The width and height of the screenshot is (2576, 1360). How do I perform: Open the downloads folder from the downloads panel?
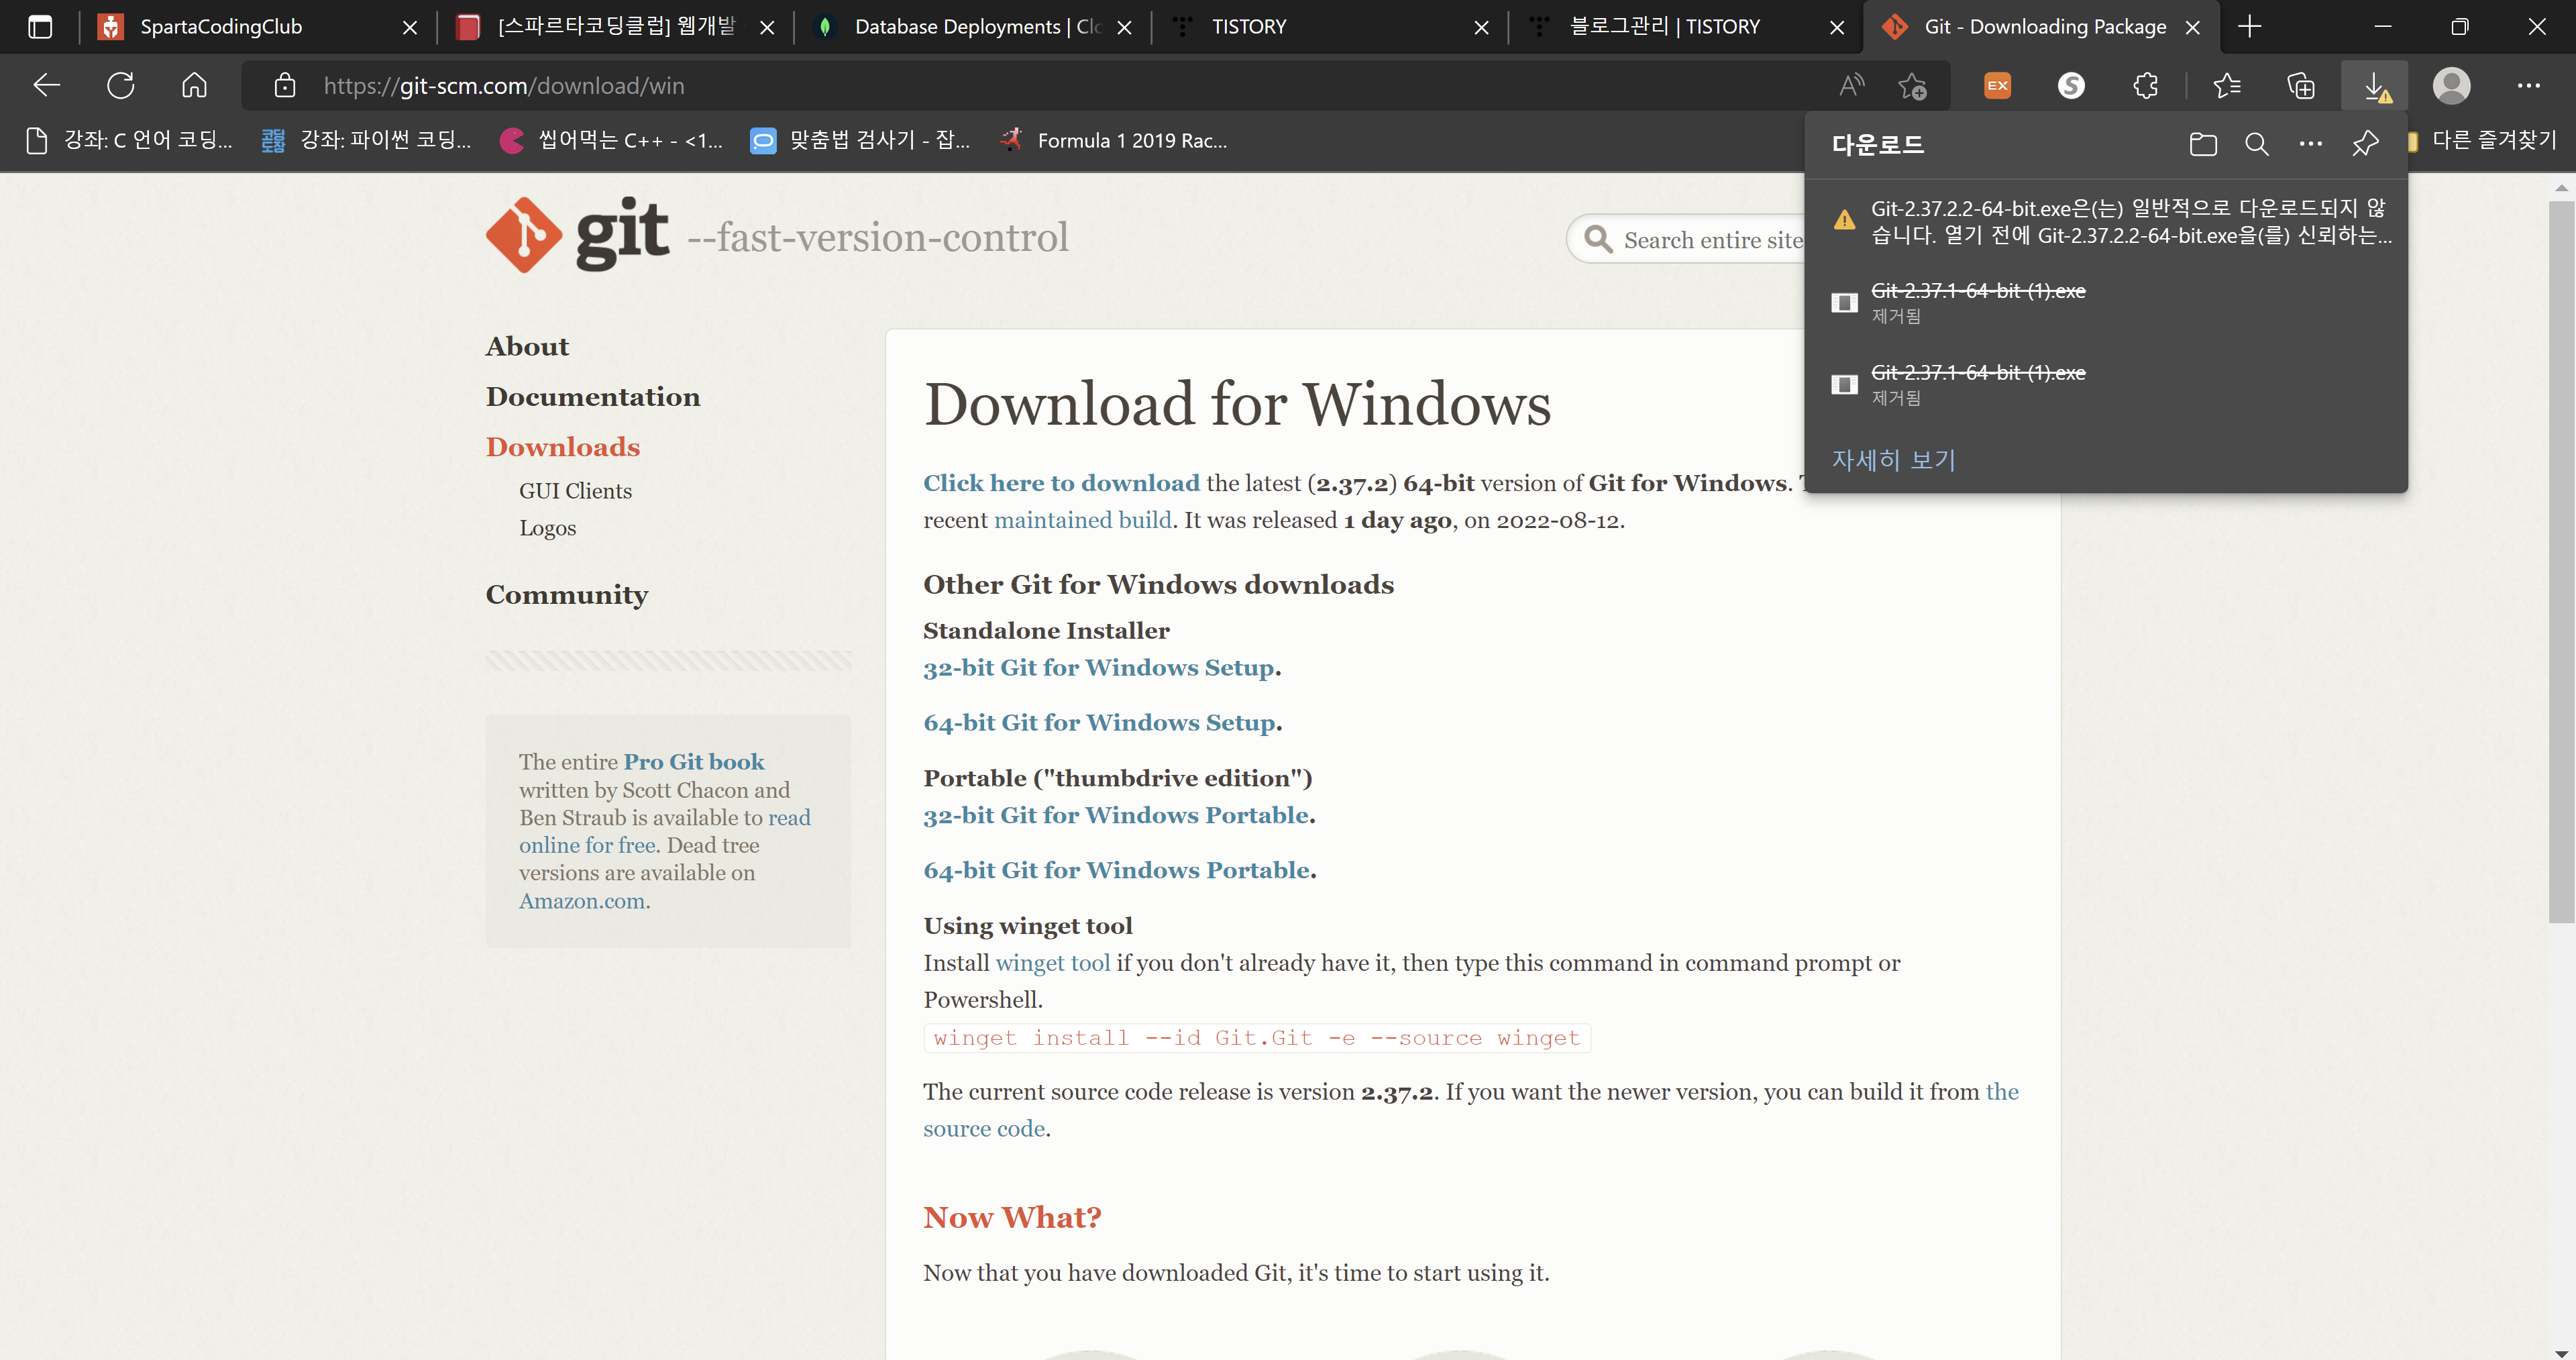[x=2203, y=145]
